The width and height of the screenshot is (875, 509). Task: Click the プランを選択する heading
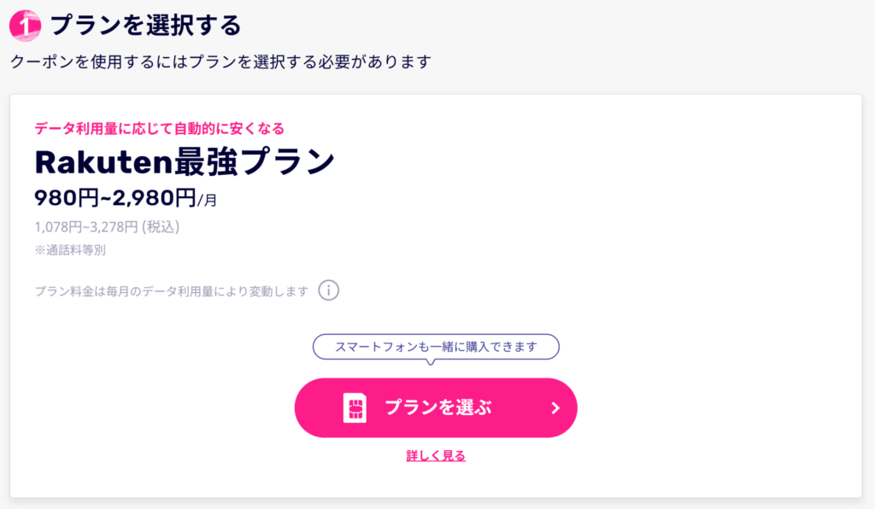point(145,25)
